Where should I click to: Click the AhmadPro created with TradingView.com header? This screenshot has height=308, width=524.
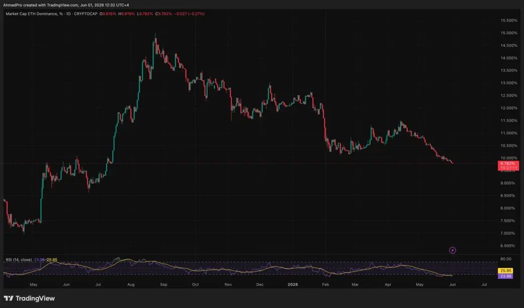coord(66,5)
